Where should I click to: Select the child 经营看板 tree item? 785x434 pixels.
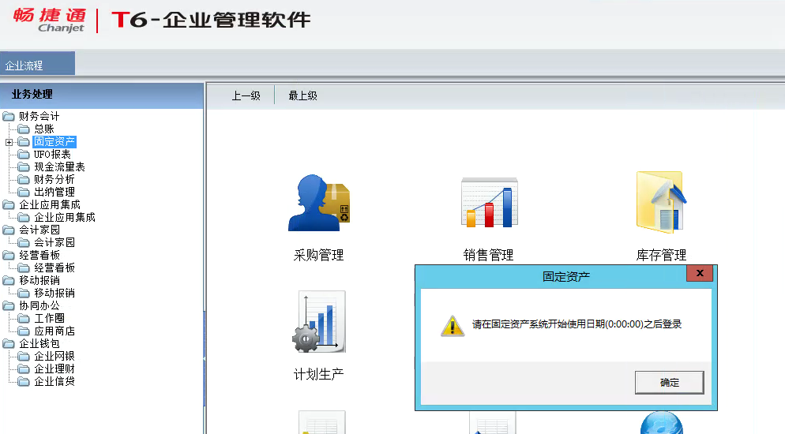tap(54, 268)
